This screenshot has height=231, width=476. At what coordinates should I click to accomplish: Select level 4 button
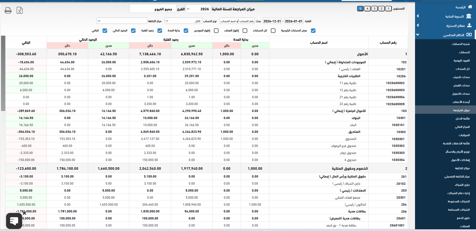point(367,9)
